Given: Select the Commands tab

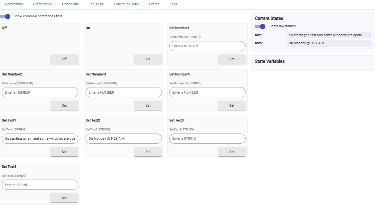Looking at the screenshot, I should pos(14,4).
